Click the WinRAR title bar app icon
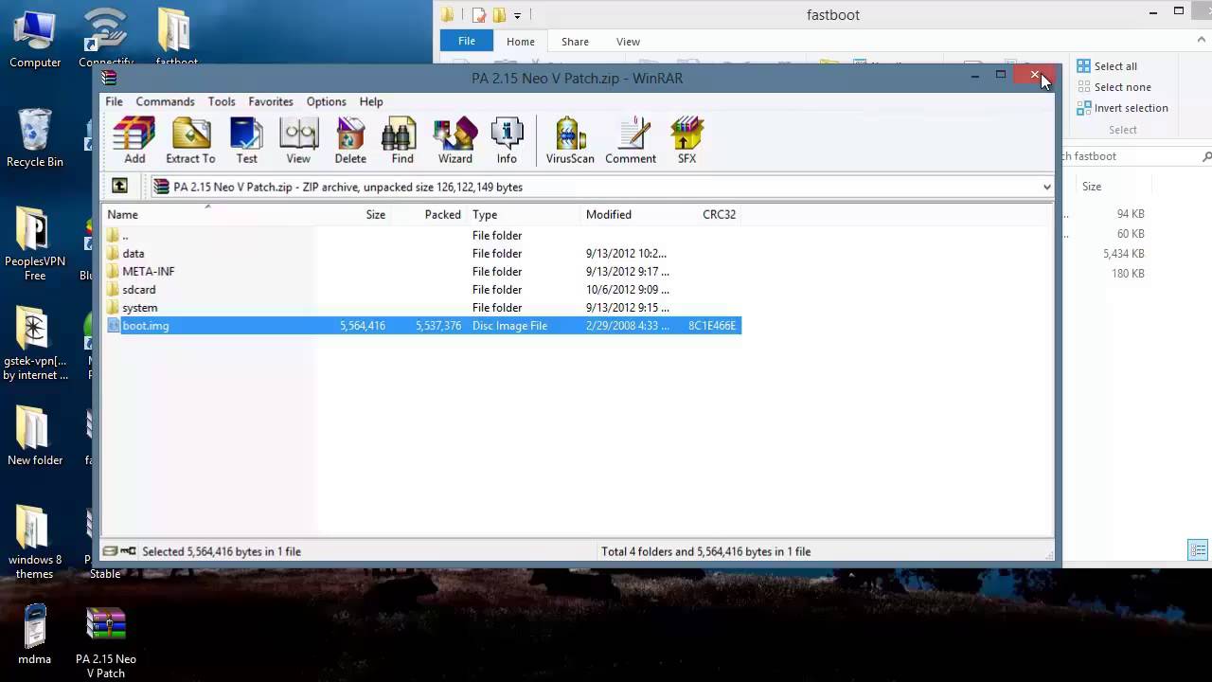The image size is (1212, 682). click(110, 78)
